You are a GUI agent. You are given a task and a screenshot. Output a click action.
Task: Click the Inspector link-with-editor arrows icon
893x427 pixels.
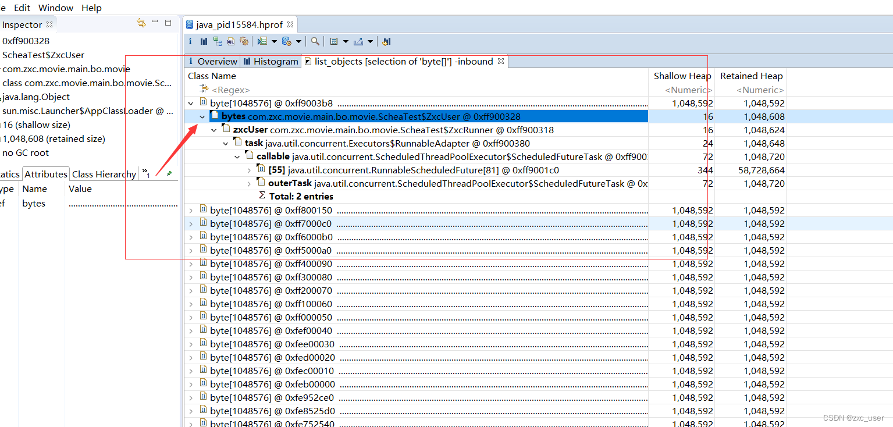click(141, 23)
